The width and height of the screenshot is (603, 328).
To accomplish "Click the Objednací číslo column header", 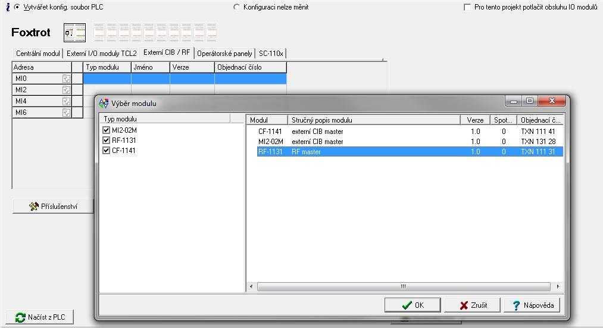I will coord(251,67).
